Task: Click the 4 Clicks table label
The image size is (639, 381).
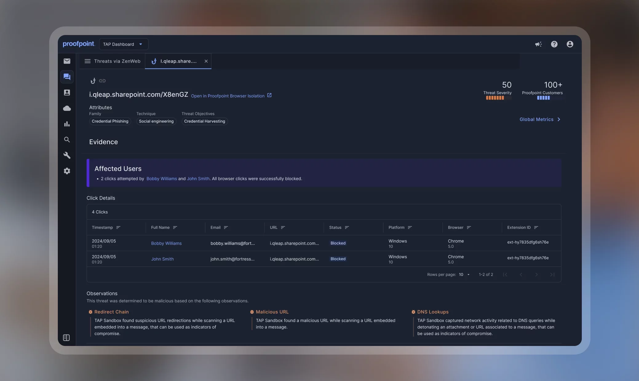Action: [100, 212]
